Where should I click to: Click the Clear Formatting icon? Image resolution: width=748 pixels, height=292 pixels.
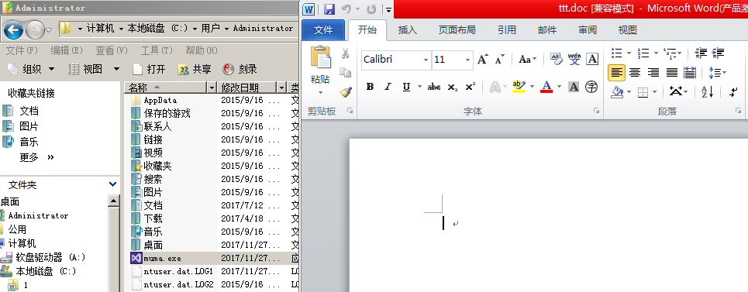click(556, 59)
